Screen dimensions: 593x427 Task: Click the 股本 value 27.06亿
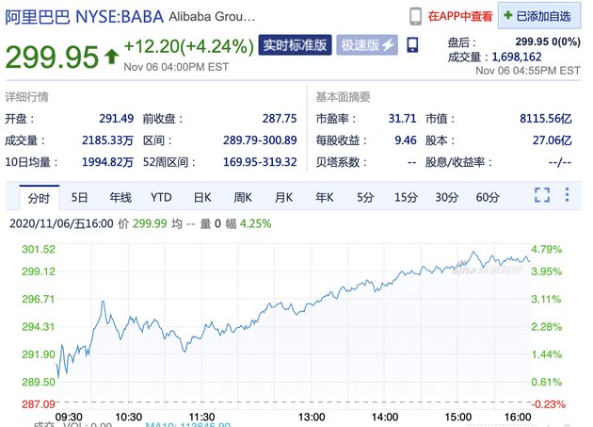553,140
